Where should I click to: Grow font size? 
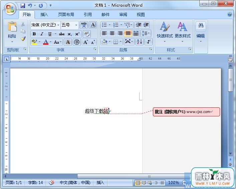[86, 42]
